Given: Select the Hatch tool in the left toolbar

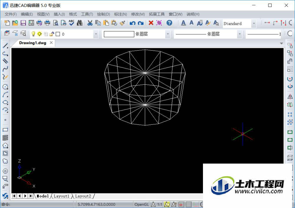Looking at the screenshot, I should pyautogui.click(x=5, y=153).
